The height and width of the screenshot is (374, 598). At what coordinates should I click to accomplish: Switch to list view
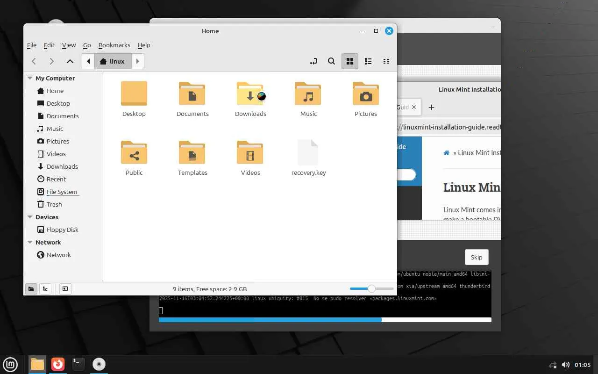(x=368, y=61)
